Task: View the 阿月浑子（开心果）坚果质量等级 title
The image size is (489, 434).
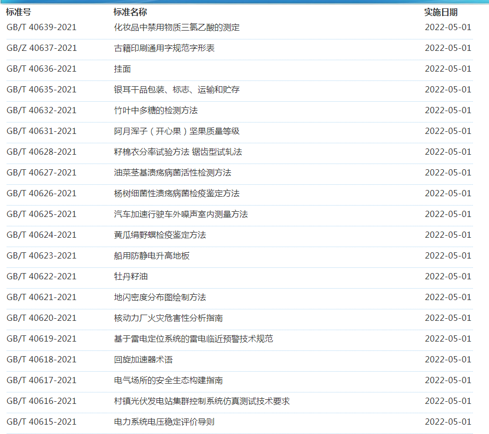Action: pos(177,131)
